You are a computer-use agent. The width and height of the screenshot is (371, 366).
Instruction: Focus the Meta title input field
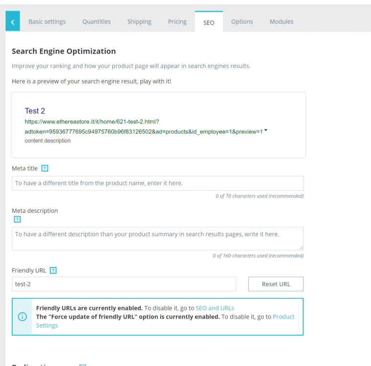157,183
